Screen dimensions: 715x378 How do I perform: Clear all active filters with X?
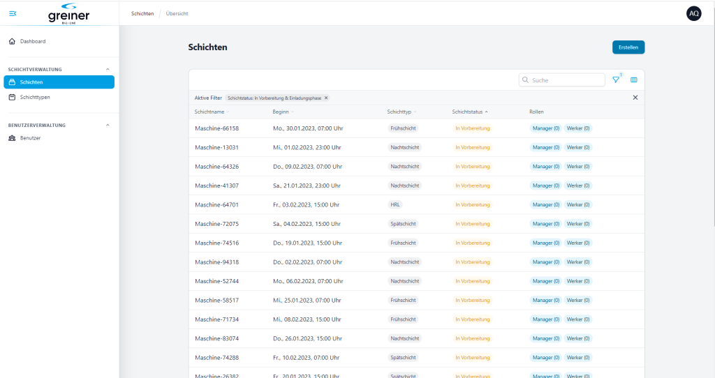[x=635, y=98]
